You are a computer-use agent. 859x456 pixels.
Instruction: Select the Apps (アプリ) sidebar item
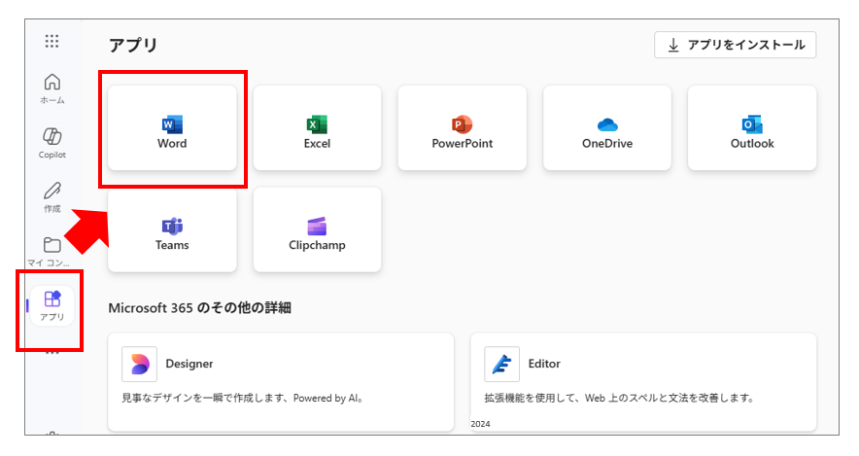[x=52, y=306]
